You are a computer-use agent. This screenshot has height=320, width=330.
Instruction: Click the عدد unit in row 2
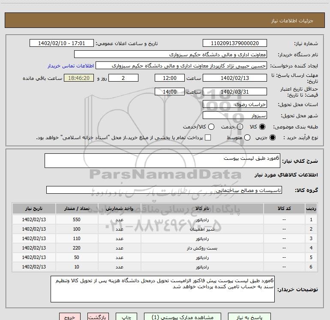coord(119,229)
